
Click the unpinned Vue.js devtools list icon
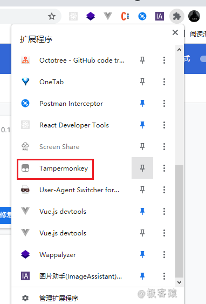click(x=25, y=233)
